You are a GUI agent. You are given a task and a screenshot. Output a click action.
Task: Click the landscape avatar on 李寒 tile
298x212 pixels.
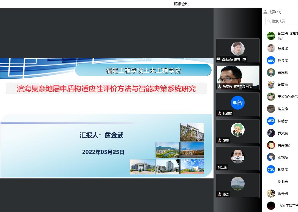[x=237, y=184]
